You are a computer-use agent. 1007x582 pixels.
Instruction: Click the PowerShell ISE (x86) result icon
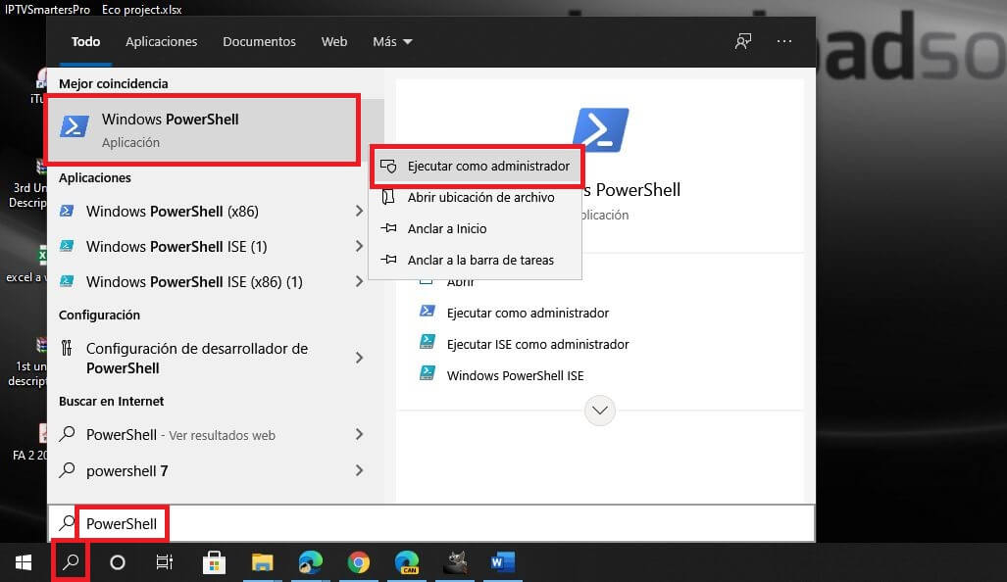67,281
